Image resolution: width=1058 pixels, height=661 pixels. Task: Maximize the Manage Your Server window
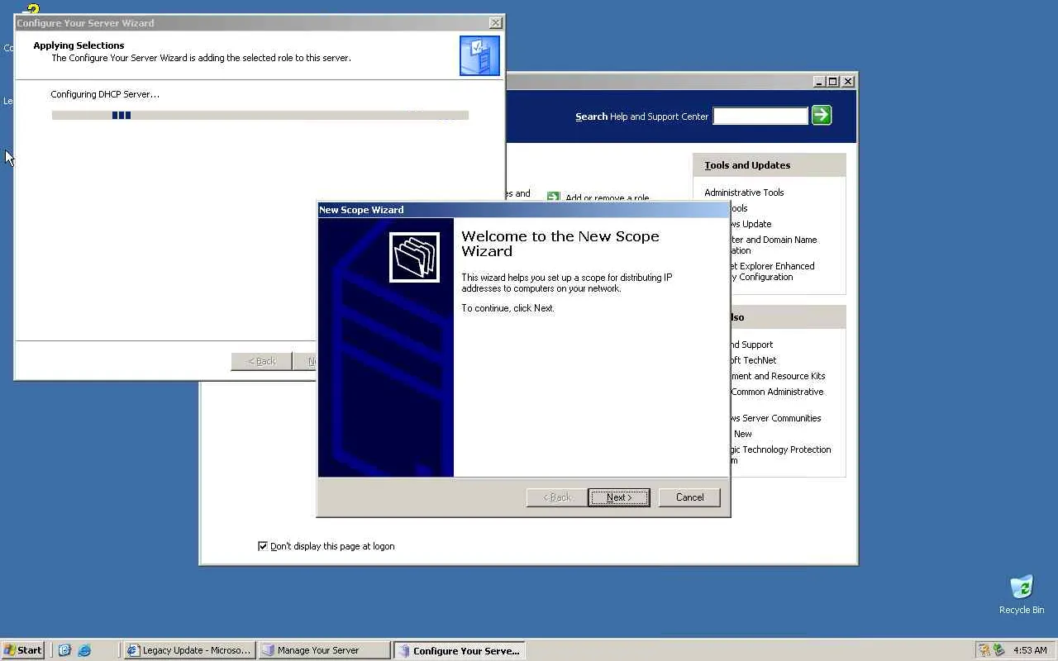[x=832, y=81]
